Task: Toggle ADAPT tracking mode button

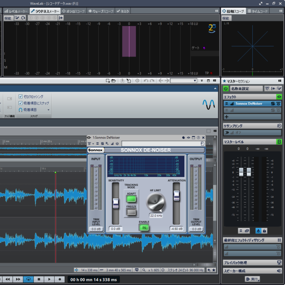Action: coord(131,199)
